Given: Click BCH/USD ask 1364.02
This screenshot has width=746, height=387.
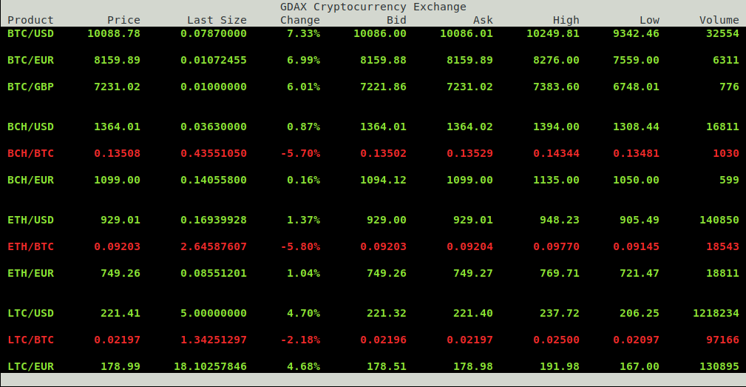Looking at the screenshot, I should tap(470, 127).
